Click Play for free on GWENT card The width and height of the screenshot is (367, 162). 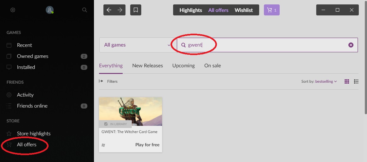147,145
